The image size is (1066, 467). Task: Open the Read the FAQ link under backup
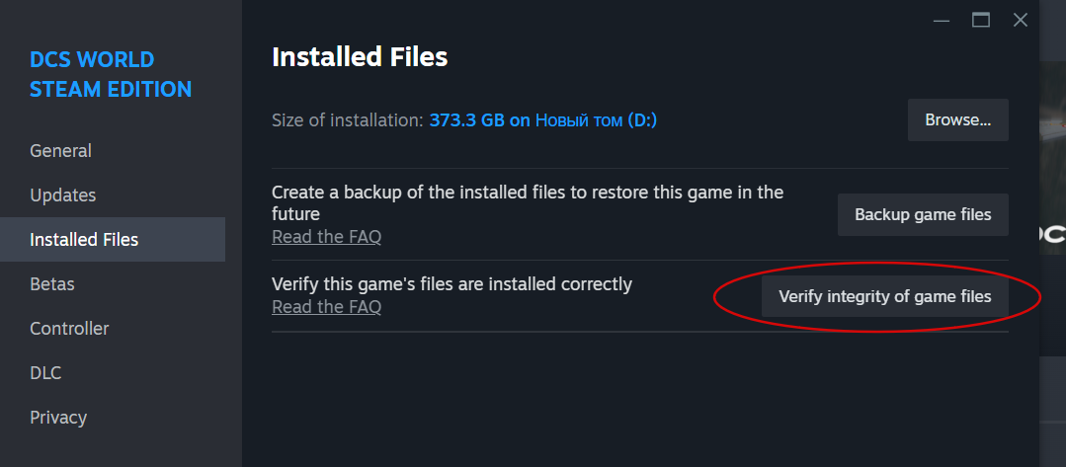coord(326,237)
